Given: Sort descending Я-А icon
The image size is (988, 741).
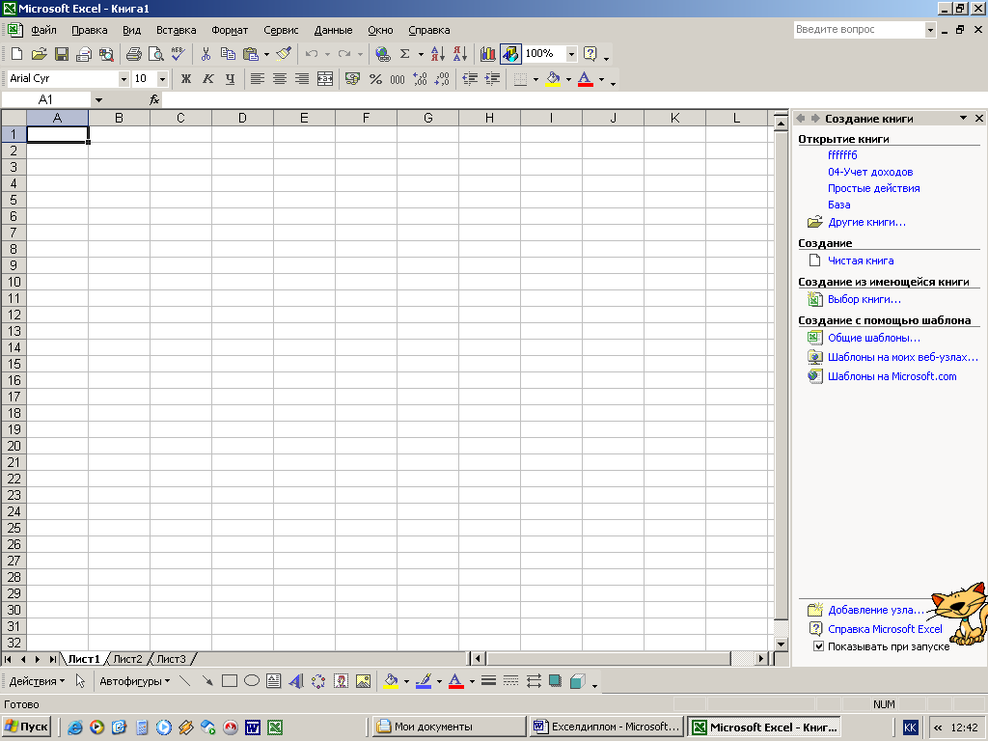Looking at the screenshot, I should pyautogui.click(x=460, y=54).
